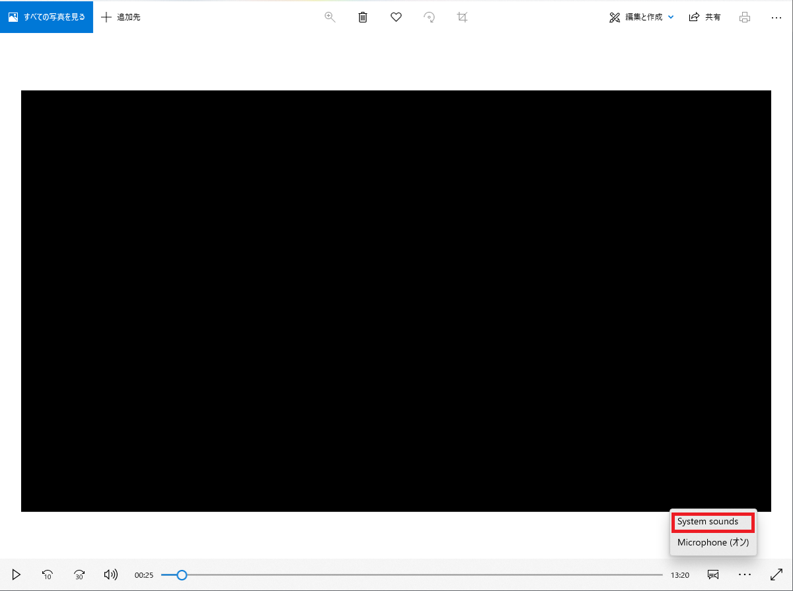The width and height of the screenshot is (793, 591).
Task: Open the 共有 share option
Action: click(705, 17)
